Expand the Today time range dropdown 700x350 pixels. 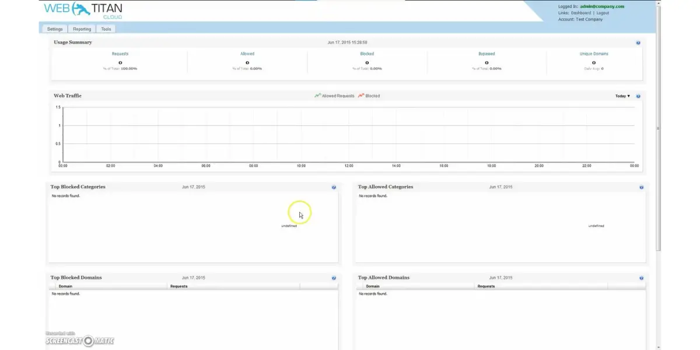[622, 96]
